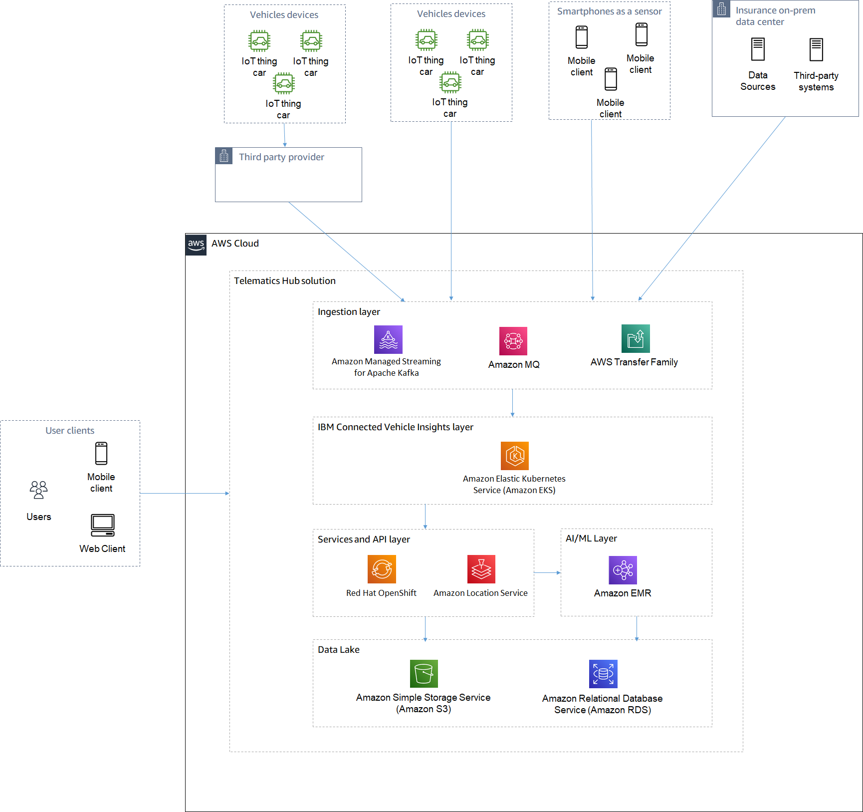Click the "Amazon Elastic Kubernetes Service" label
This screenshot has height=812, width=863.
click(514, 484)
